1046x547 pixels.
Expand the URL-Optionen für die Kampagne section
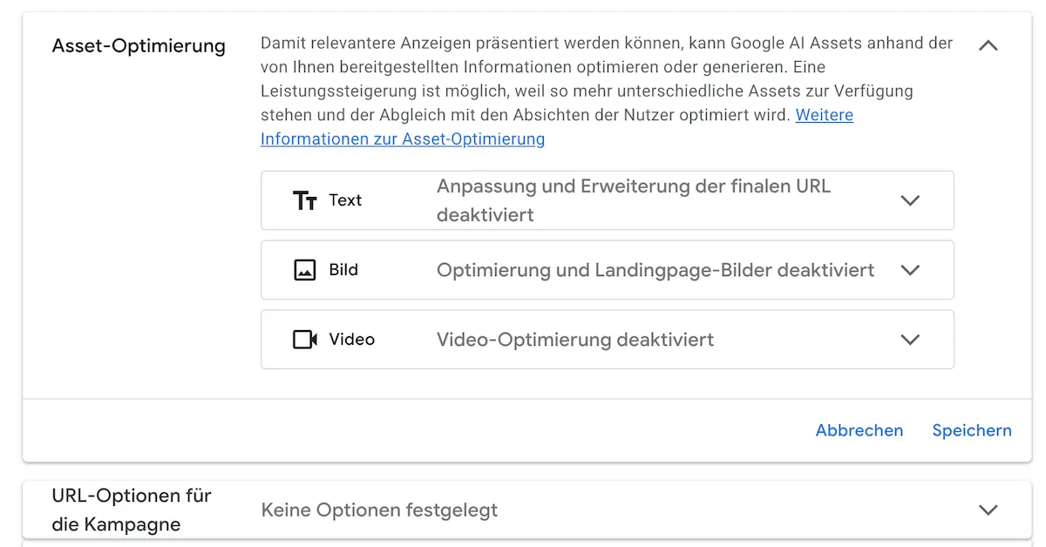(988, 510)
